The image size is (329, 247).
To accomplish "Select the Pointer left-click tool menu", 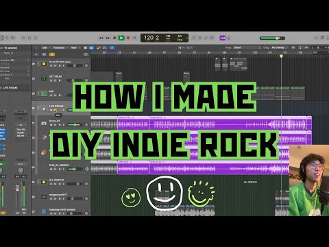I will click(181, 47).
